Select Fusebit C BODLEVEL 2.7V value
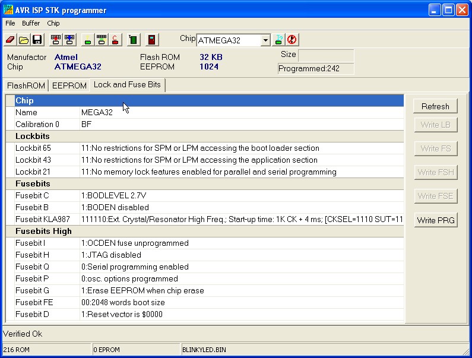 pyautogui.click(x=242, y=196)
